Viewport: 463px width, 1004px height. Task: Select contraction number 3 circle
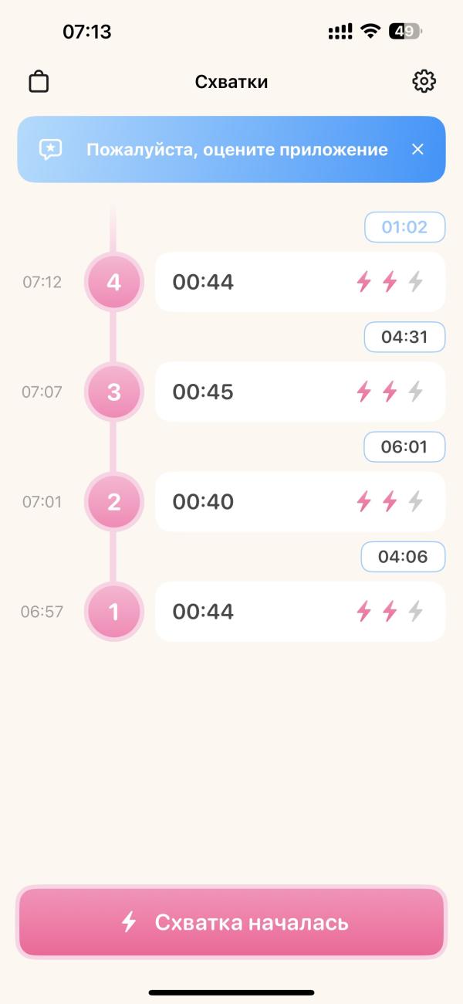tap(114, 392)
